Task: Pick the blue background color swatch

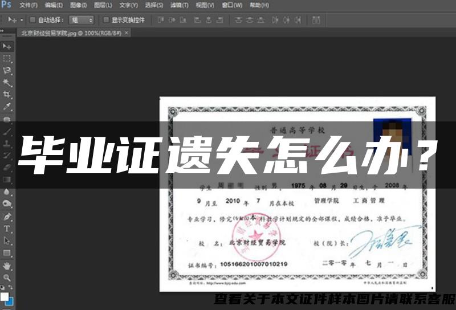Action: tap(10, 302)
